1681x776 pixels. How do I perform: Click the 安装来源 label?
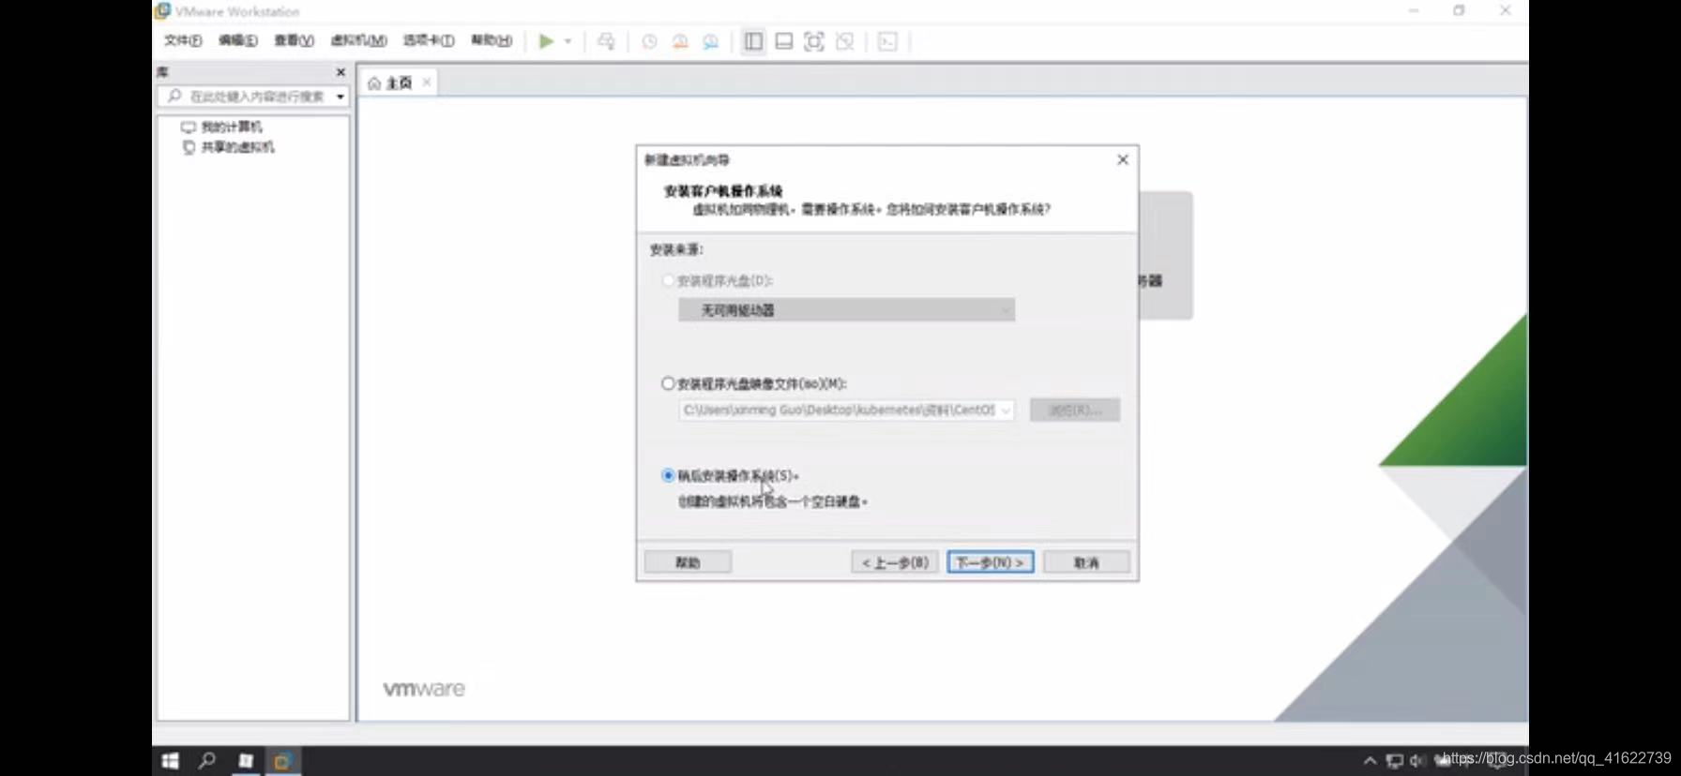[x=676, y=249]
